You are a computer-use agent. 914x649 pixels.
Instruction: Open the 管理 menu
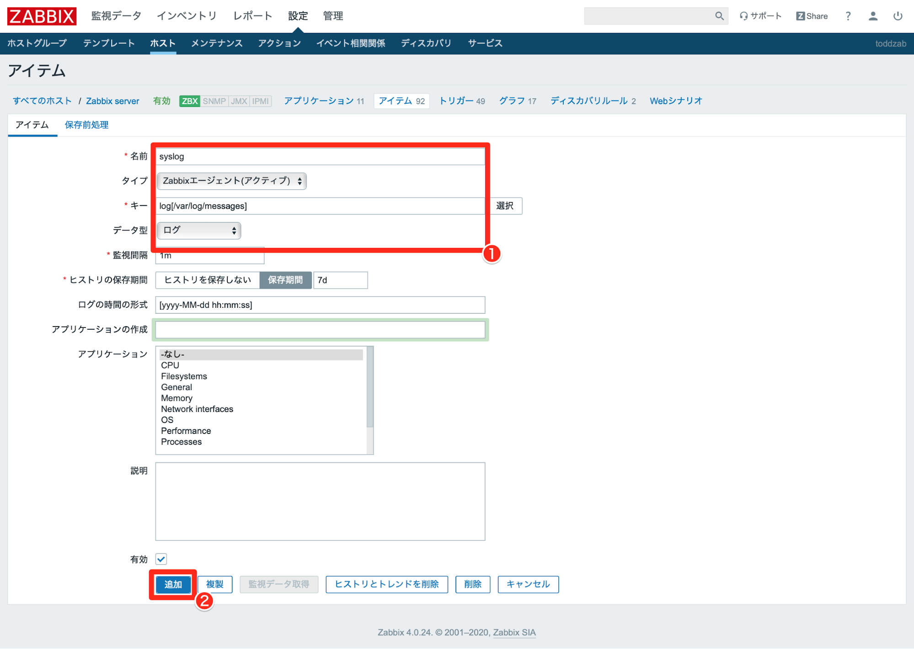tap(333, 16)
